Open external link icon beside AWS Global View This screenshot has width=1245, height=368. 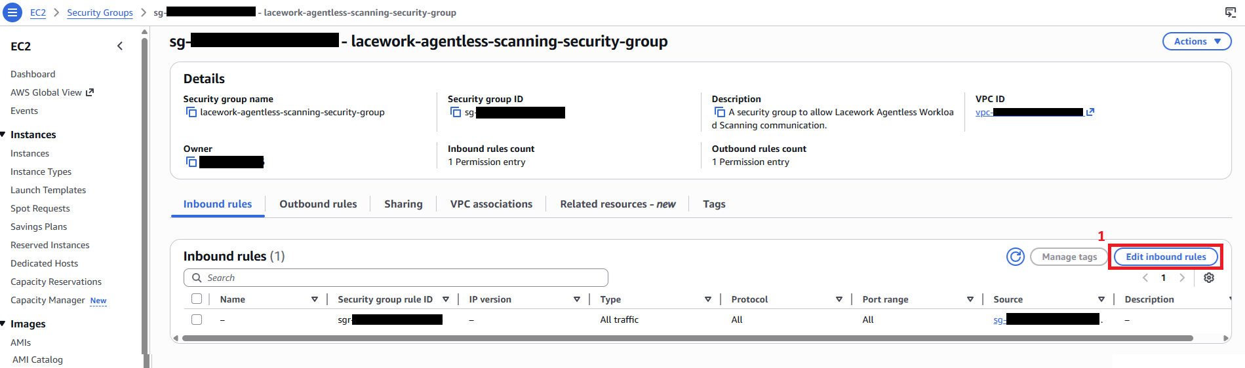click(90, 92)
